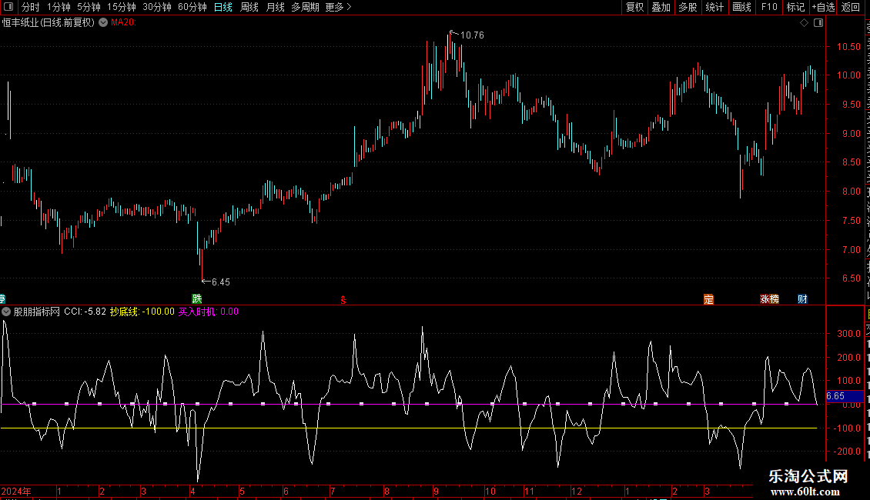The image size is (870, 500).
Task: Toggle the left sidebar panel icon
Action: pos(8,7)
